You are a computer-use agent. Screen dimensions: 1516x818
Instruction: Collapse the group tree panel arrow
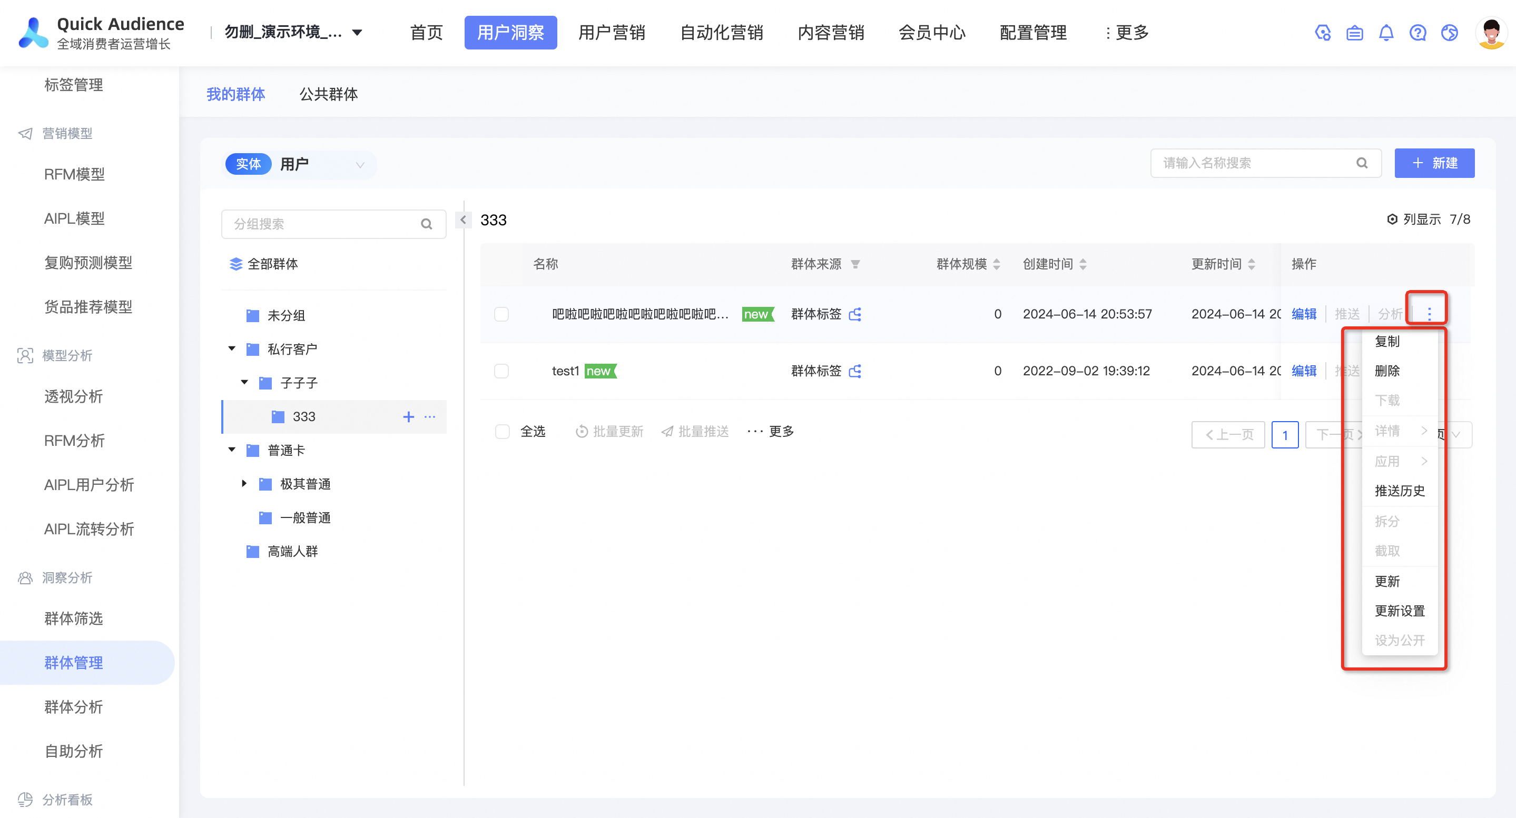pyautogui.click(x=463, y=220)
